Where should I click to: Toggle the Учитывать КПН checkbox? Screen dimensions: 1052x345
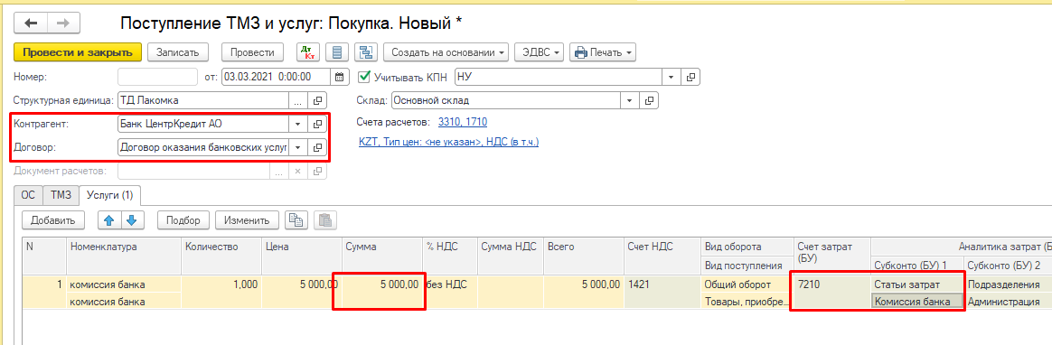(364, 77)
